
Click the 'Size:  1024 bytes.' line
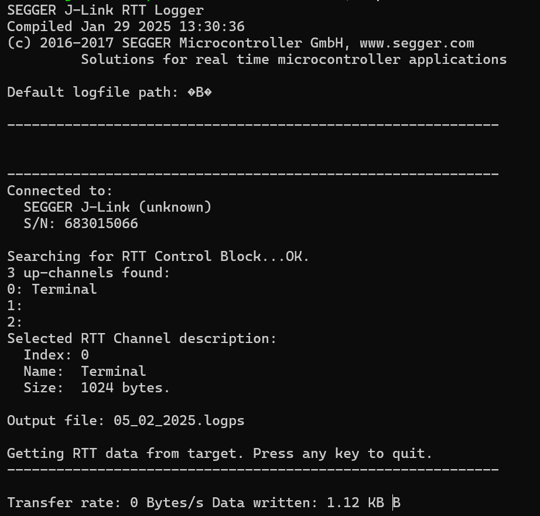(x=97, y=388)
